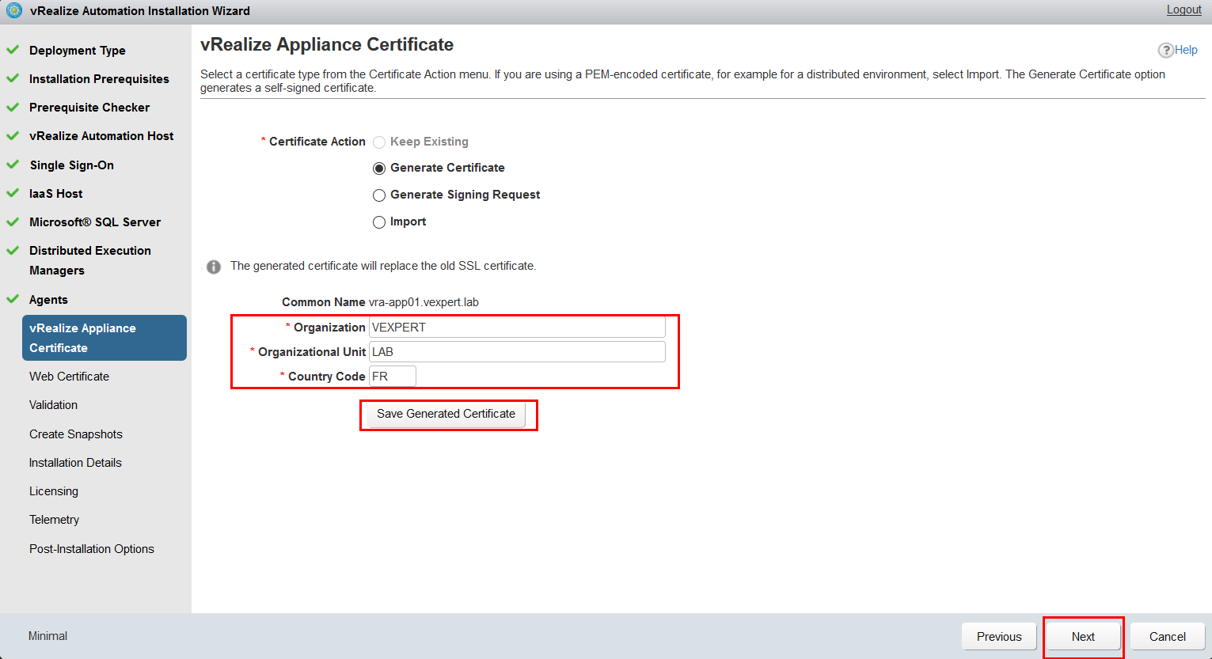The image size is (1212, 659).
Task: Select the vRealize Appliance Certificate step
Action: 104,338
